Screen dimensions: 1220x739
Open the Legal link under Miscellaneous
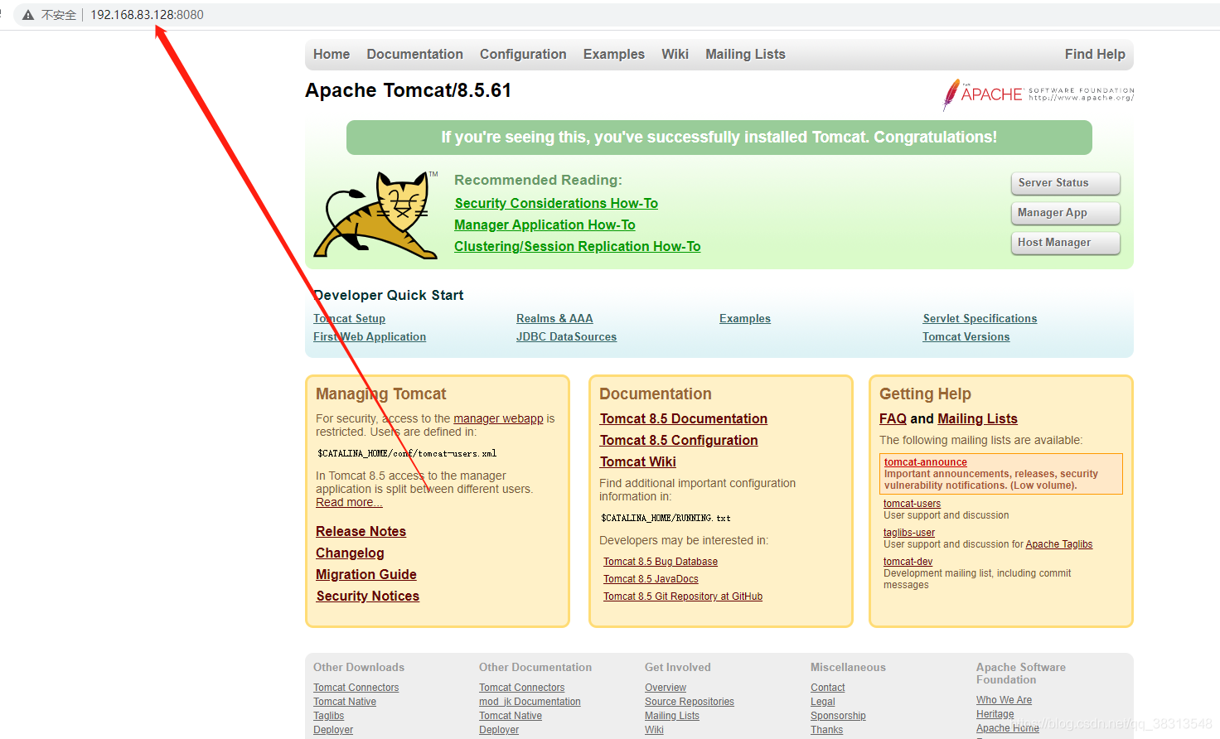tap(823, 702)
